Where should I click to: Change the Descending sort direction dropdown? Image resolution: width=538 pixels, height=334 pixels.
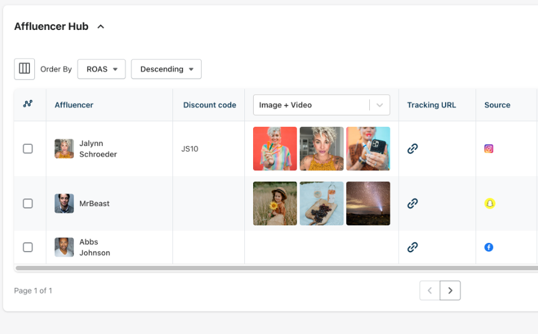166,69
